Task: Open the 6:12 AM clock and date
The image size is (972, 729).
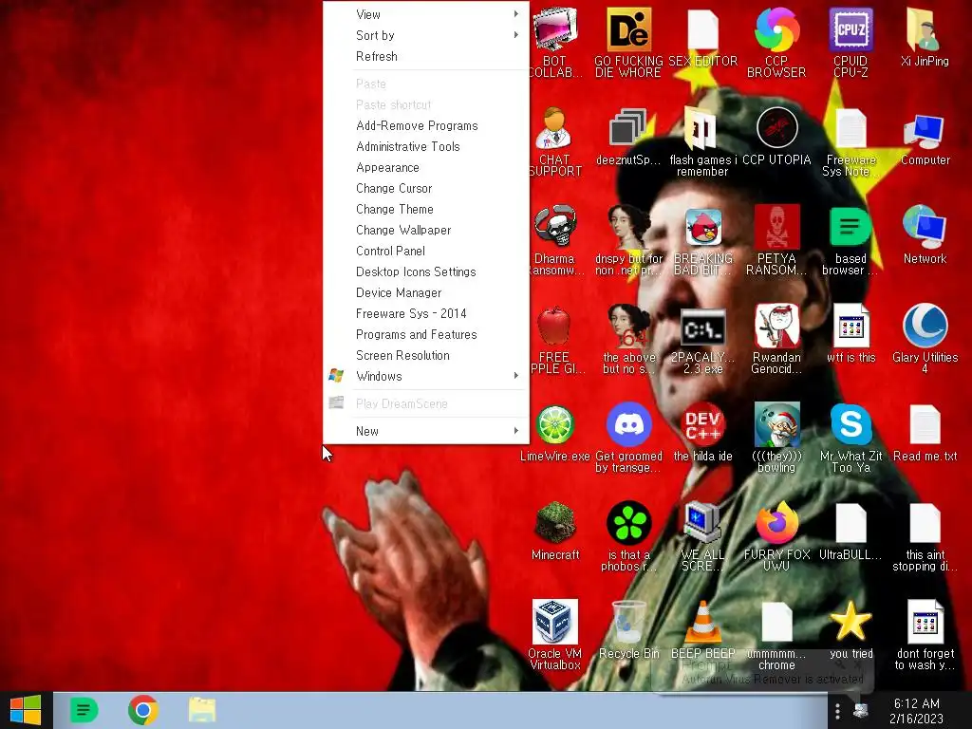Action: [x=916, y=710]
